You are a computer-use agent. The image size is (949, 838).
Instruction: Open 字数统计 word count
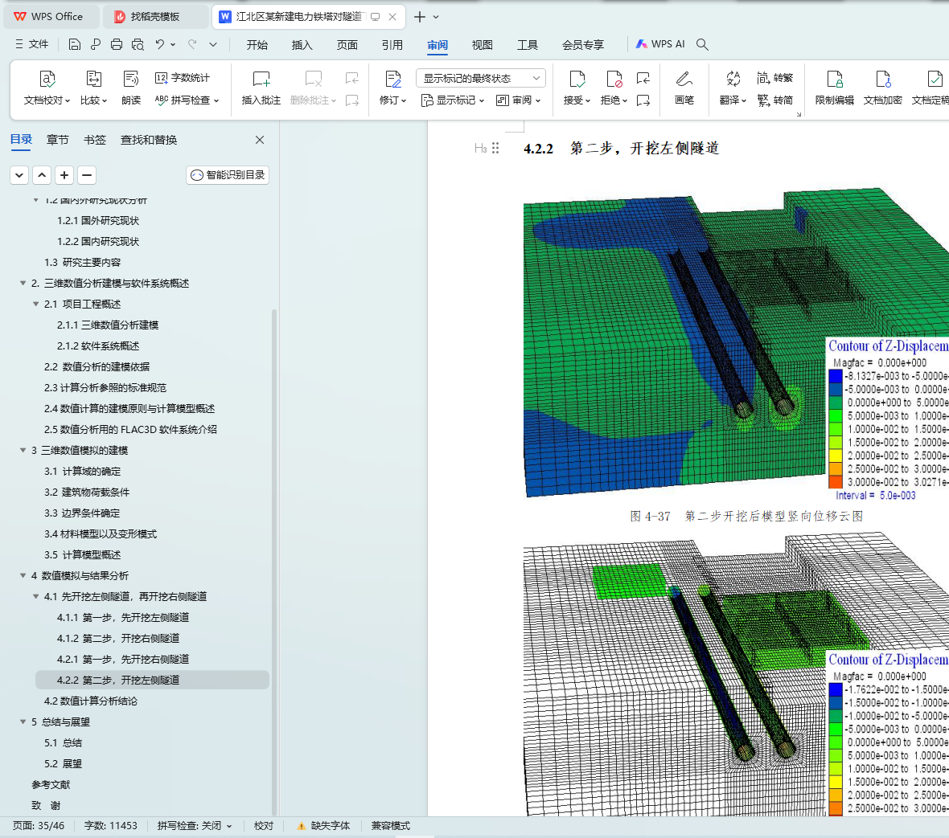point(183,77)
